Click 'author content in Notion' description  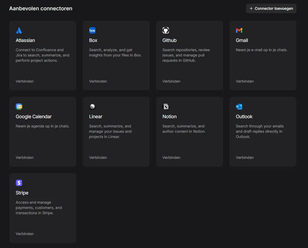[x=184, y=129]
